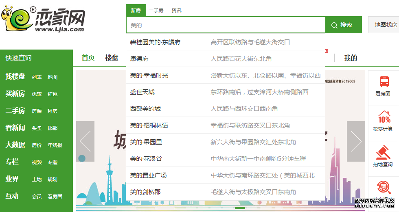Image resolution: width=399 pixels, height=212 pixels.
Task: Choose suggestion 盛世天城
Action: pos(226,92)
